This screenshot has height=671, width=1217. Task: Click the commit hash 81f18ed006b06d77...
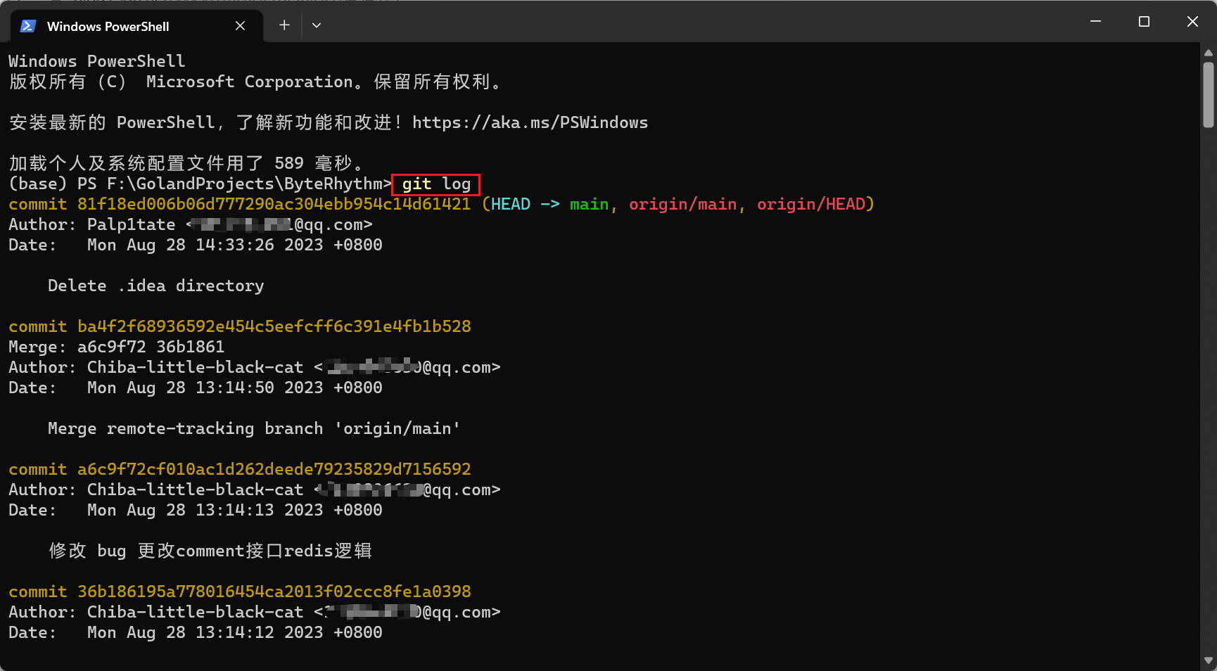[274, 205]
